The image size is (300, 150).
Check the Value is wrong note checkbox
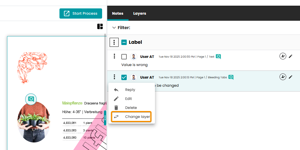[x=124, y=57]
